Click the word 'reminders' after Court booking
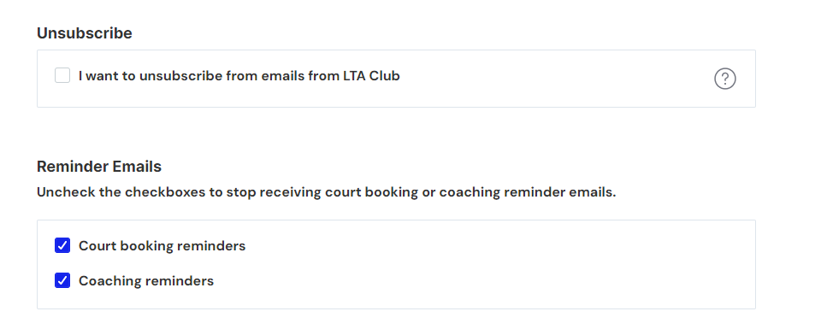827x329 pixels. 211,246
